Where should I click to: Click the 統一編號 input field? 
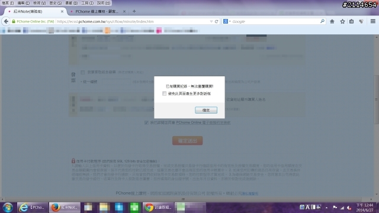[116, 82]
